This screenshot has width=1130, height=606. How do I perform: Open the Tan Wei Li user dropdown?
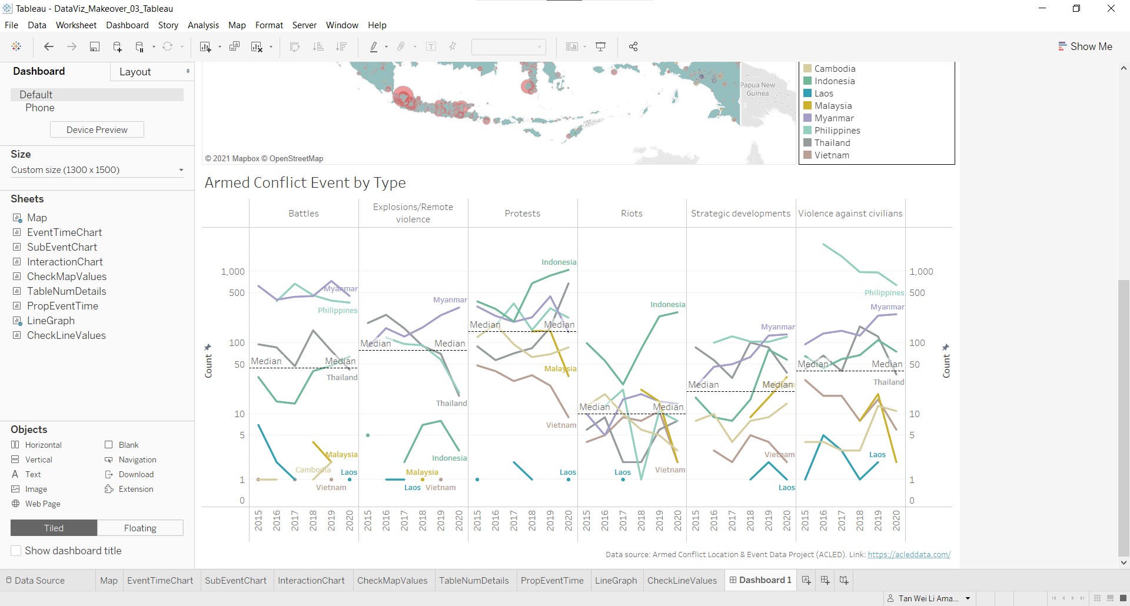(968, 598)
